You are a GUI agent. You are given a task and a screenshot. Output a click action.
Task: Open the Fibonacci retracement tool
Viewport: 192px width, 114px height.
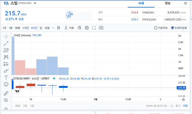pyautogui.click(x=6, y=50)
